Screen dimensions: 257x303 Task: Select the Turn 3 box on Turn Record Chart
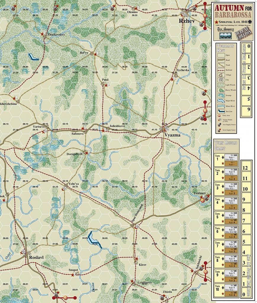(226, 189)
